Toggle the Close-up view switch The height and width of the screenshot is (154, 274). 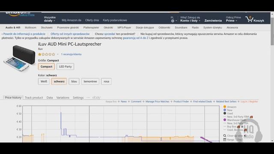245,136
